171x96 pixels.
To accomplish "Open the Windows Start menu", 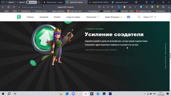I will [3, 94].
